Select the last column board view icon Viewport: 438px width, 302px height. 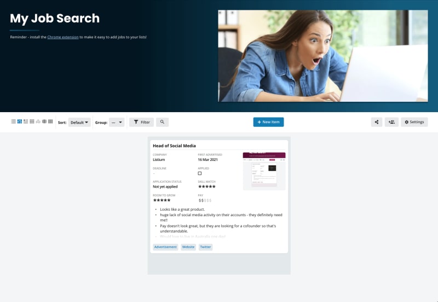coord(50,121)
